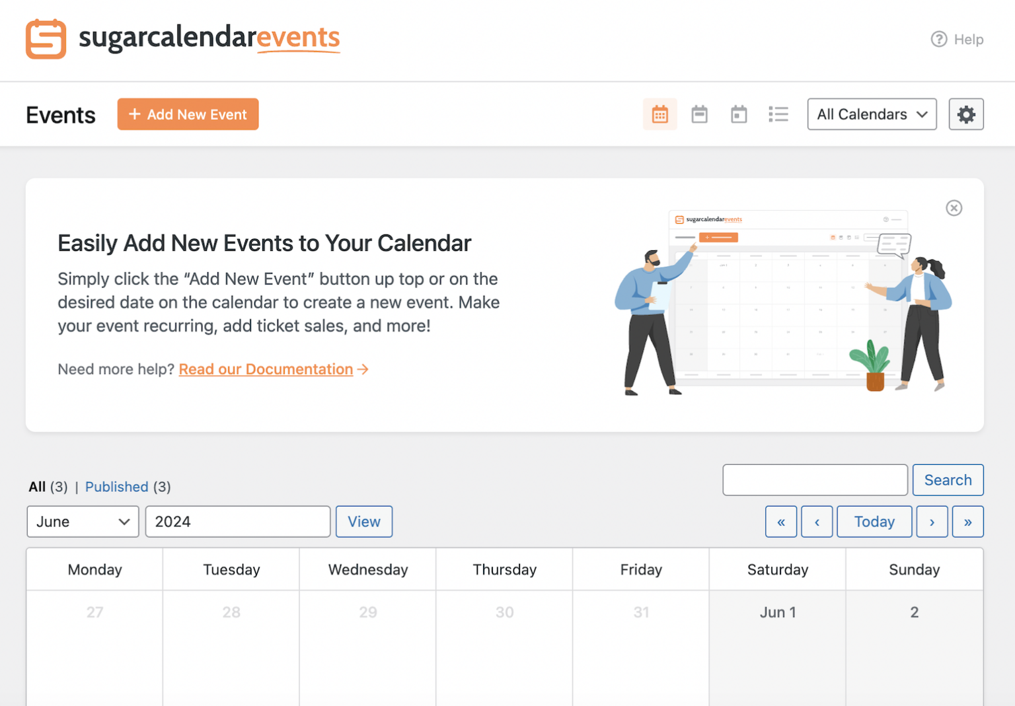Jump forward a year with double-right chevron

tap(967, 521)
